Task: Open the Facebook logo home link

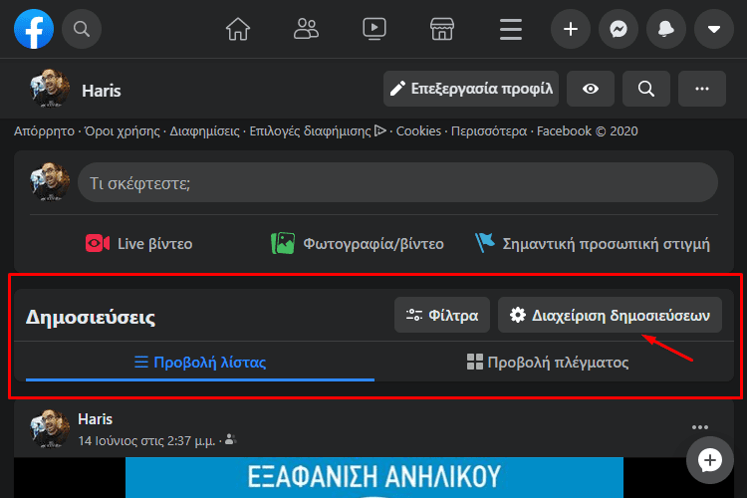Action: pyautogui.click(x=34, y=29)
